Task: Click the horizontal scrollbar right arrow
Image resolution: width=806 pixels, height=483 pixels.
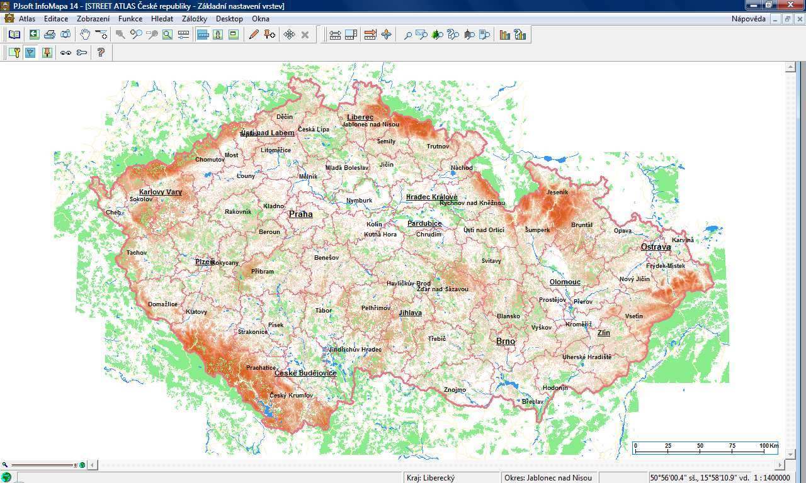Action: 781,465
